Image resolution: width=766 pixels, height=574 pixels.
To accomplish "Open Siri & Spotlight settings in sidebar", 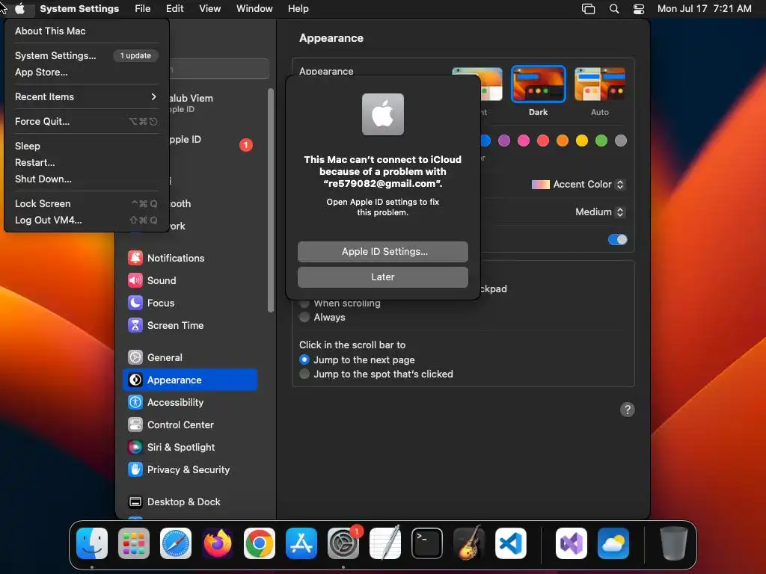I will pos(191,448).
